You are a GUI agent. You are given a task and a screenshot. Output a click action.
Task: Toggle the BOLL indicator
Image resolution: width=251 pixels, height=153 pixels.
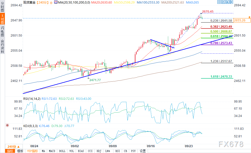(62, 151)
